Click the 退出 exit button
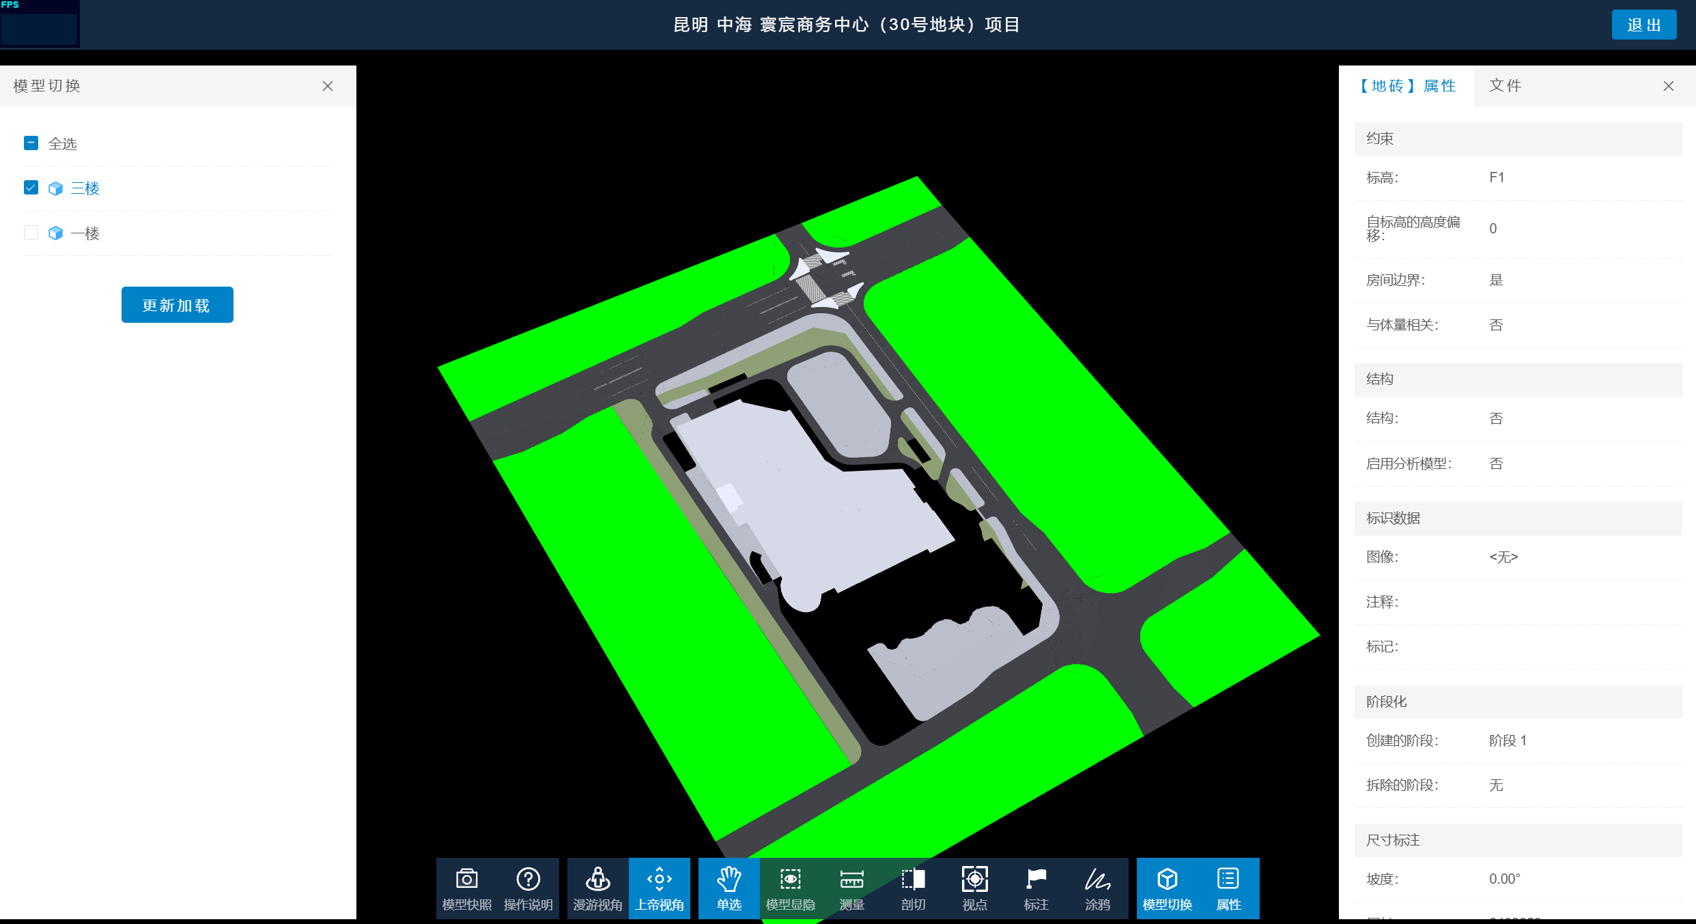This screenshot has height=924, width=1696. click(x=1644, y=25)
